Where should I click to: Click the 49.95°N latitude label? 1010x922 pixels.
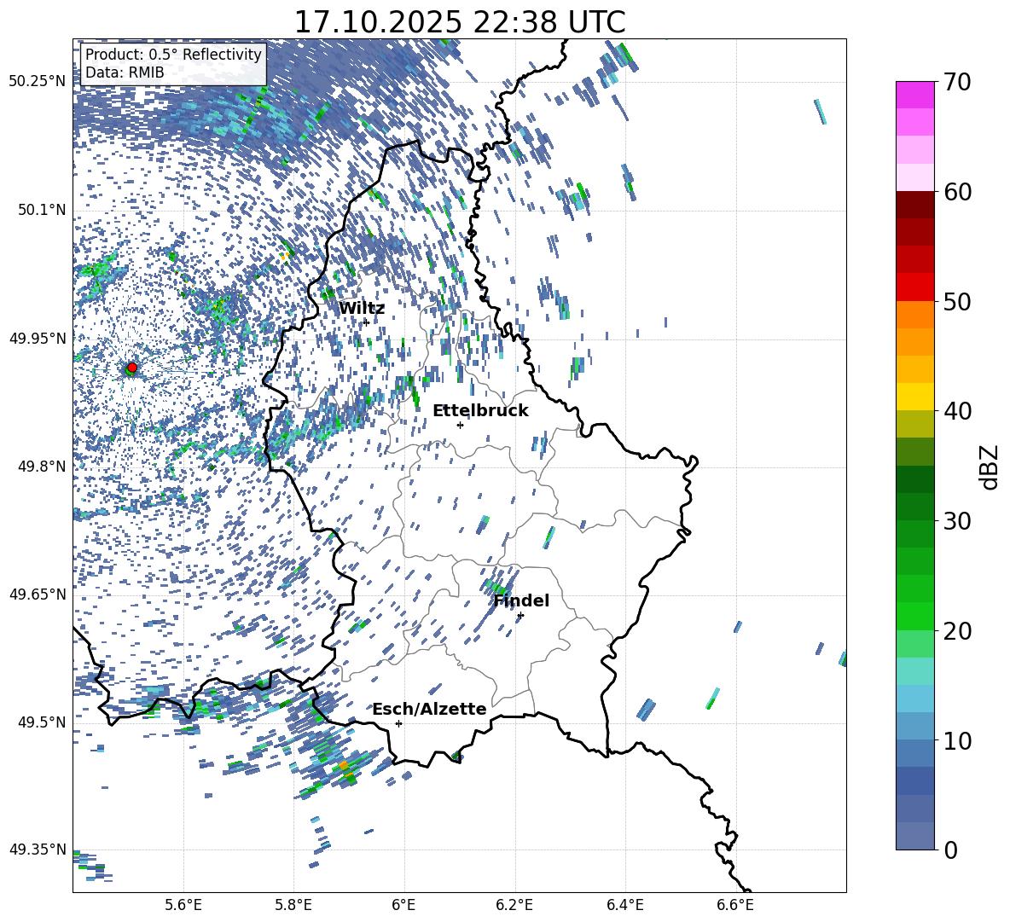[38, 338]
